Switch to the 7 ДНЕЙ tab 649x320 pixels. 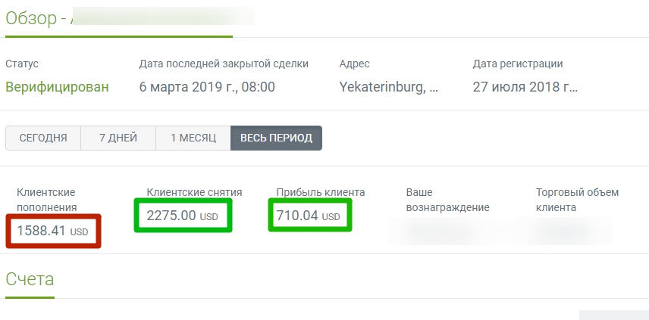[x=118, y=138]
